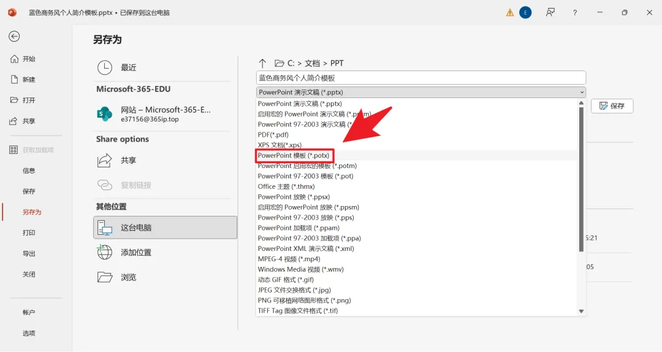
Task: Open the Microsoft-365-EDU site entry
Action: tap(165, 114)
